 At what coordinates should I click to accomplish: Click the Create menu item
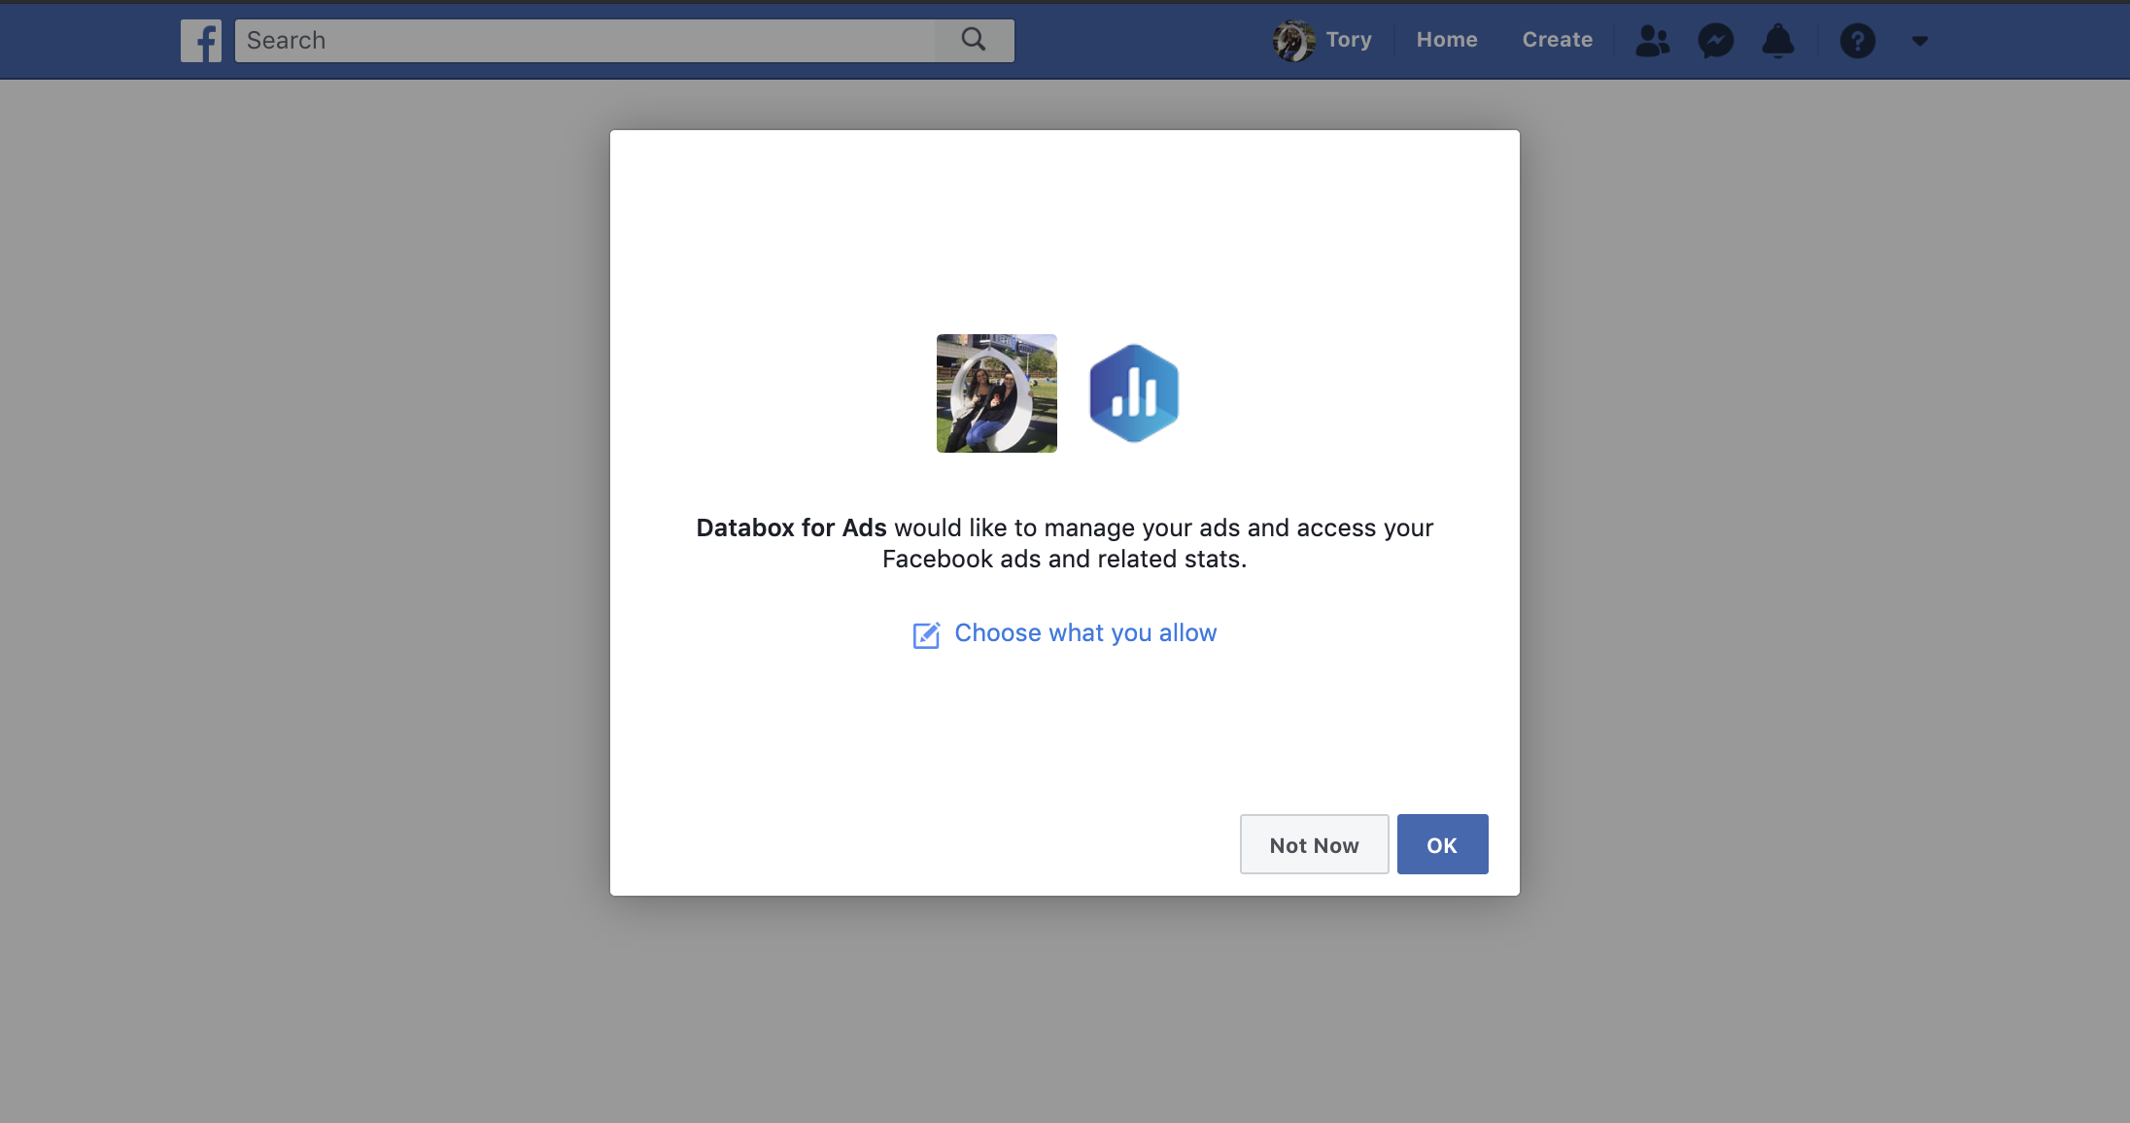(x=1558, y=40)
